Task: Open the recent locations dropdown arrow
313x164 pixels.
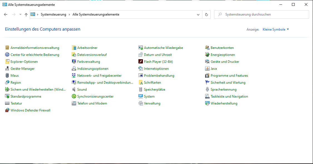Action: pos(20,14)
